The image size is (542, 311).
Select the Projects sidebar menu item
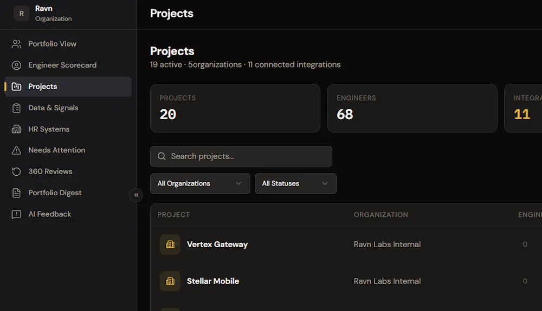68,87
